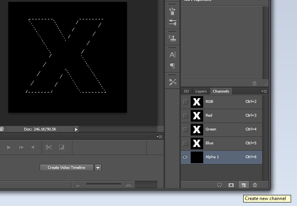
Task: Switch to the Layers tab
Action: point(201,91)
